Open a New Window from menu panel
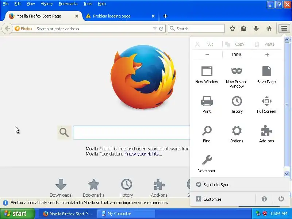Viewport: 292px width, 219px height. pos(207,75)
